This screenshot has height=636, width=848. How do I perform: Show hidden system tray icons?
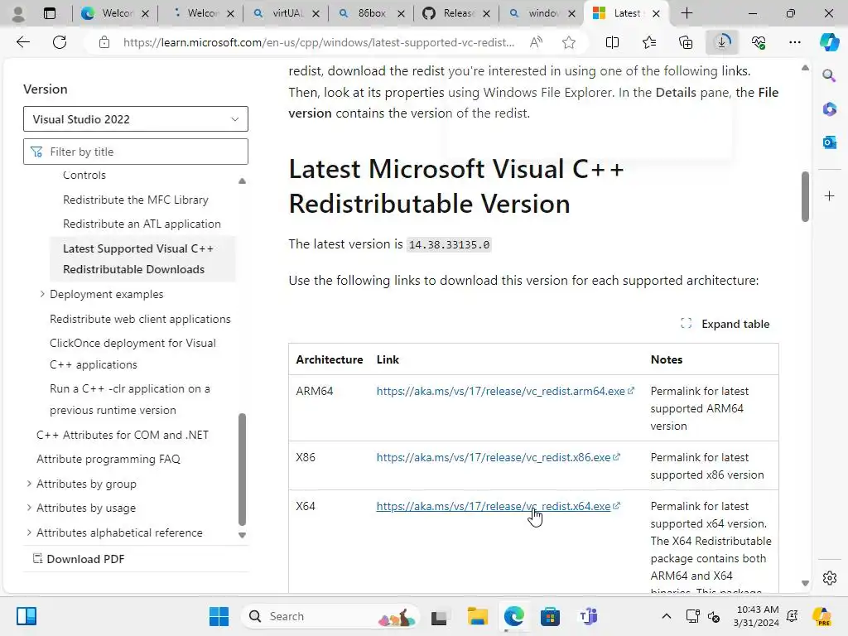point(667,616)
